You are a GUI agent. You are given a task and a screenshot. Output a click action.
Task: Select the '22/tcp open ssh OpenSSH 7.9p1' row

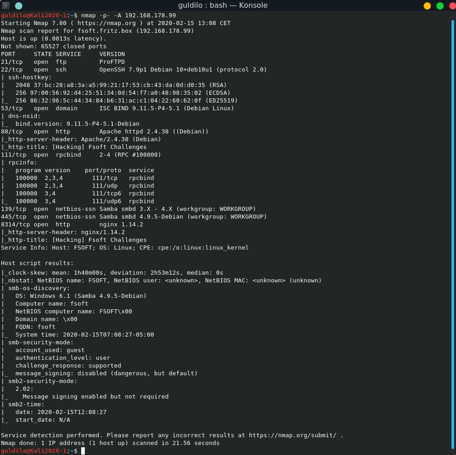click(x=134, y=70)
